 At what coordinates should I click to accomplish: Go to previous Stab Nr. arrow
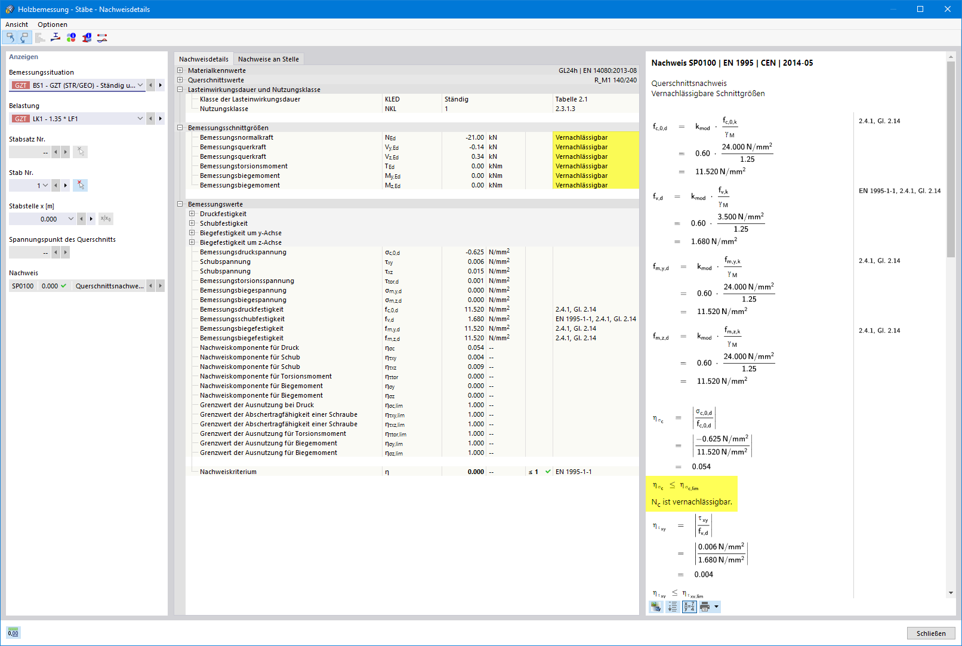click(55, 186)
